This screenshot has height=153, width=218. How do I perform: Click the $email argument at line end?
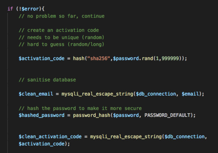(190, 94)
